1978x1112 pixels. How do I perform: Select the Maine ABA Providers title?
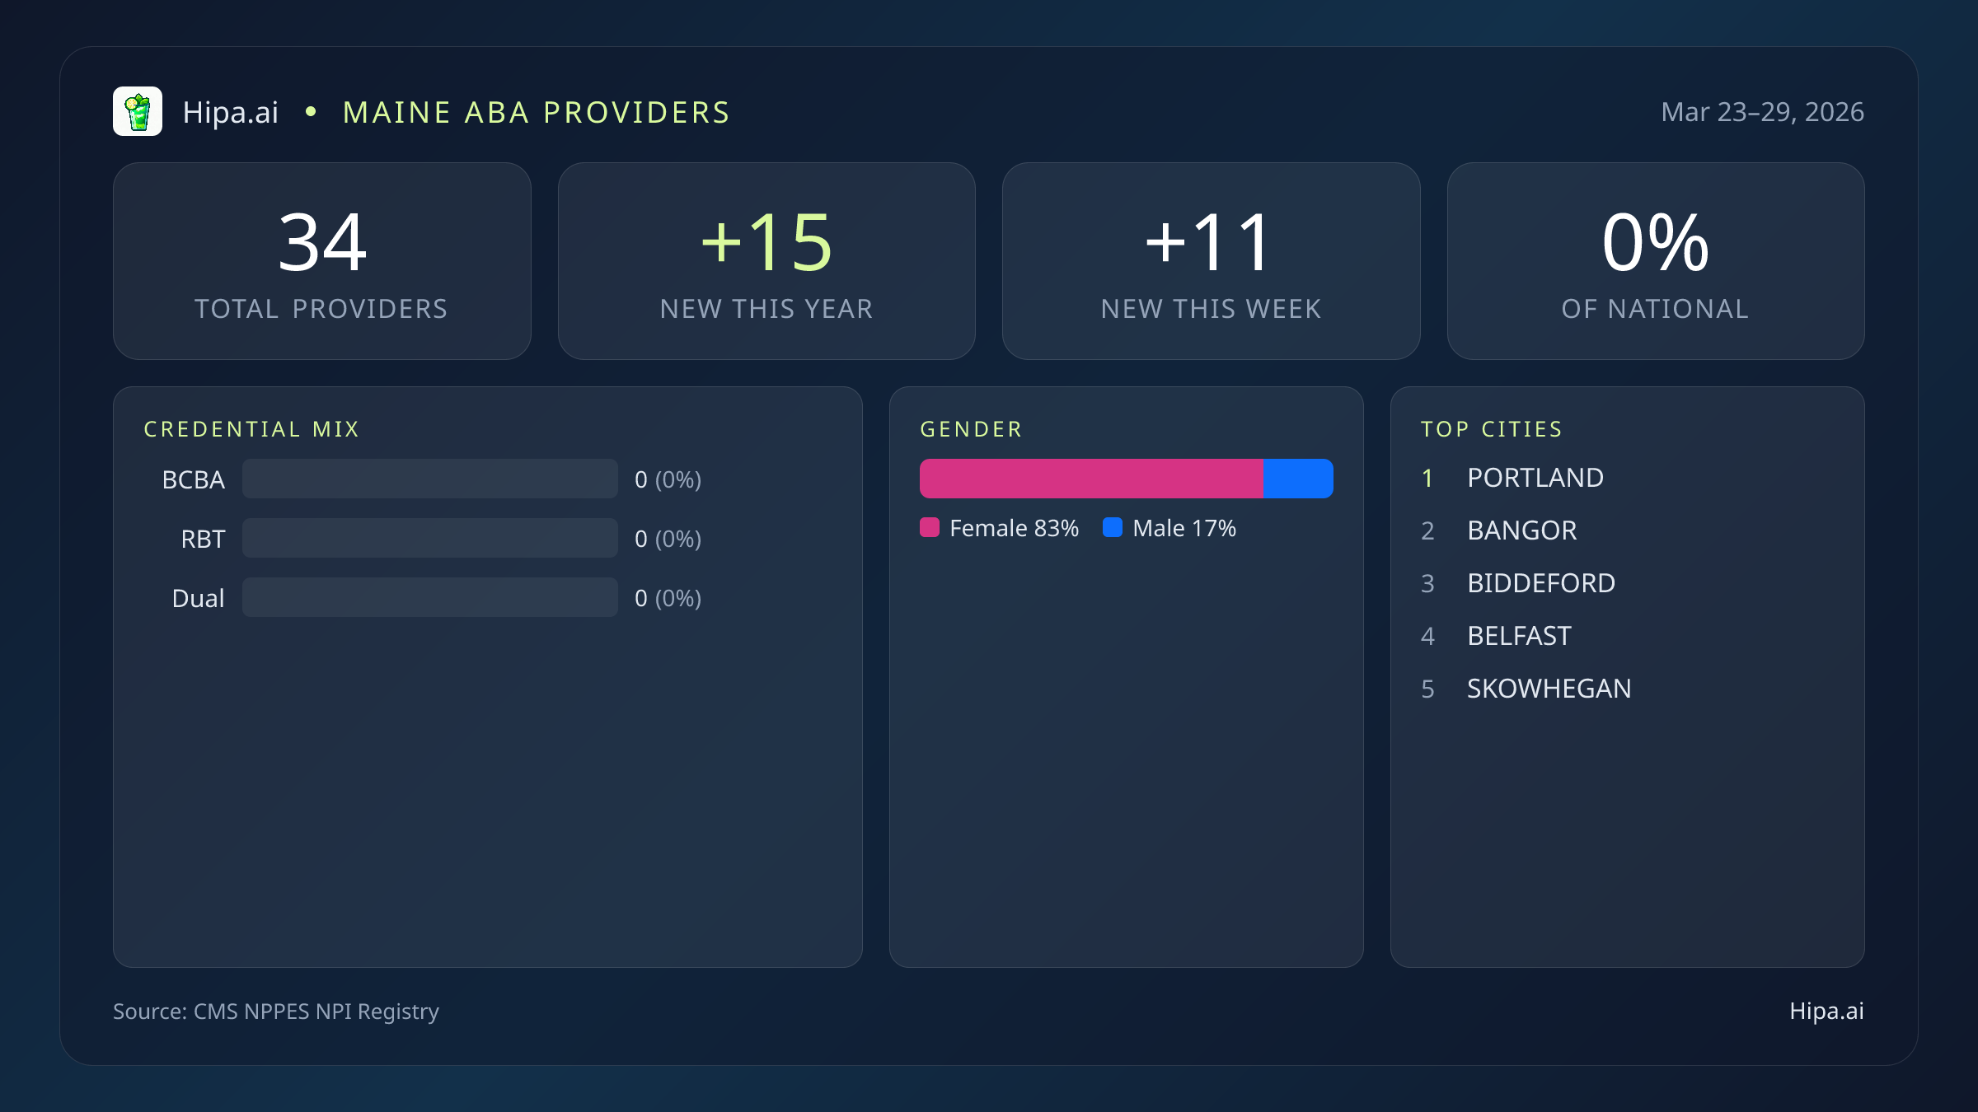(537, 112)
